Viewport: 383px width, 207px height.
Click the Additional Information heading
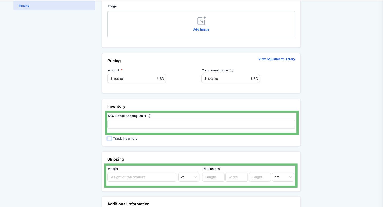(x=128, y=204)
